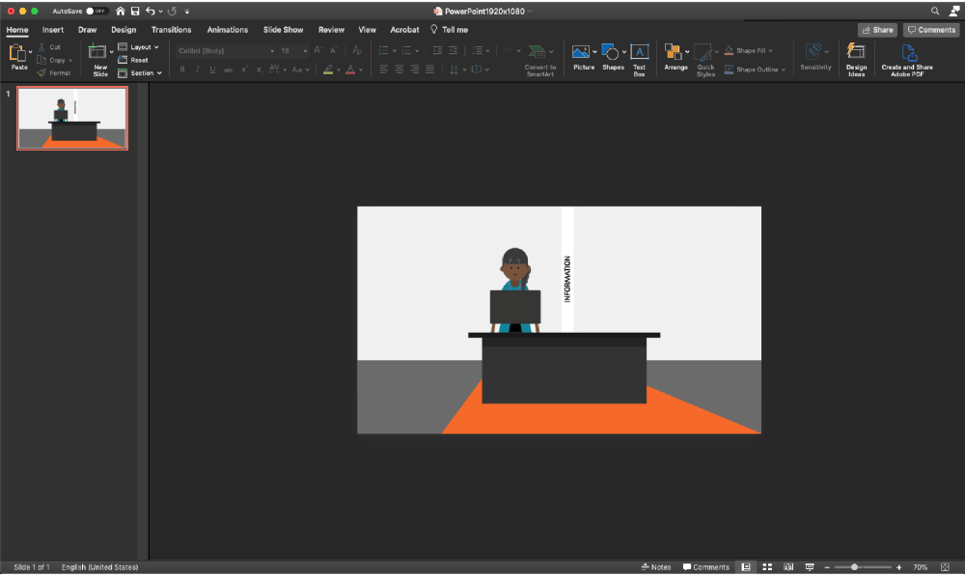Click the Undo arrow icon
The height and width of the screenshot is (576, 965).
pos(151,11)
